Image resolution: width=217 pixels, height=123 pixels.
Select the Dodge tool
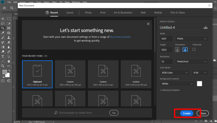[3, 52]
